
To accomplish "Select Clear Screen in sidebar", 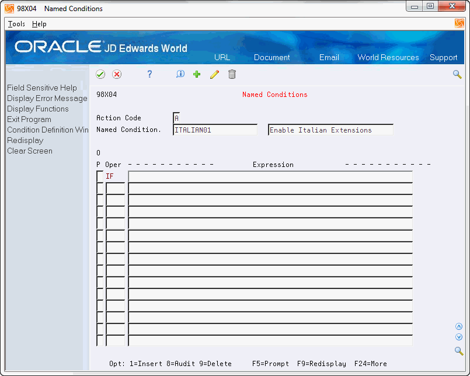I will (x=30, y=151).
